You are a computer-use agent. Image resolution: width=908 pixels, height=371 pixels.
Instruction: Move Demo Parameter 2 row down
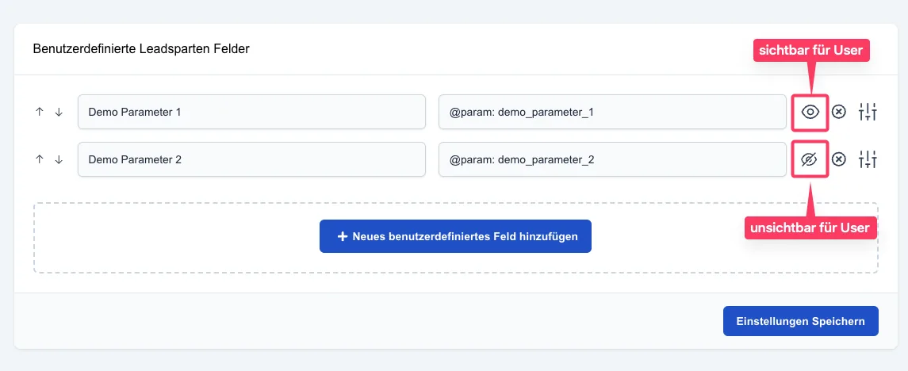59,159
